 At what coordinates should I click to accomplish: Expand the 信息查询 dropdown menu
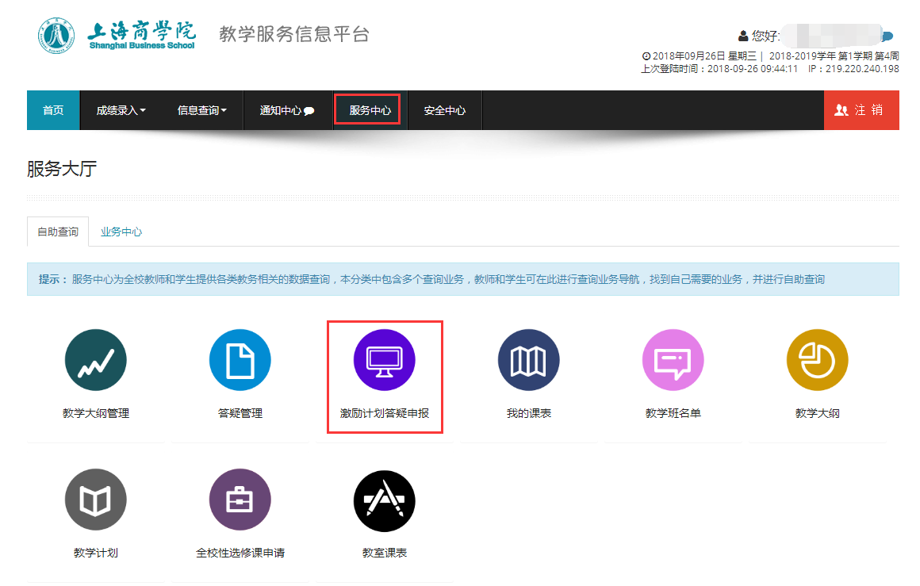tap(201, 110)
